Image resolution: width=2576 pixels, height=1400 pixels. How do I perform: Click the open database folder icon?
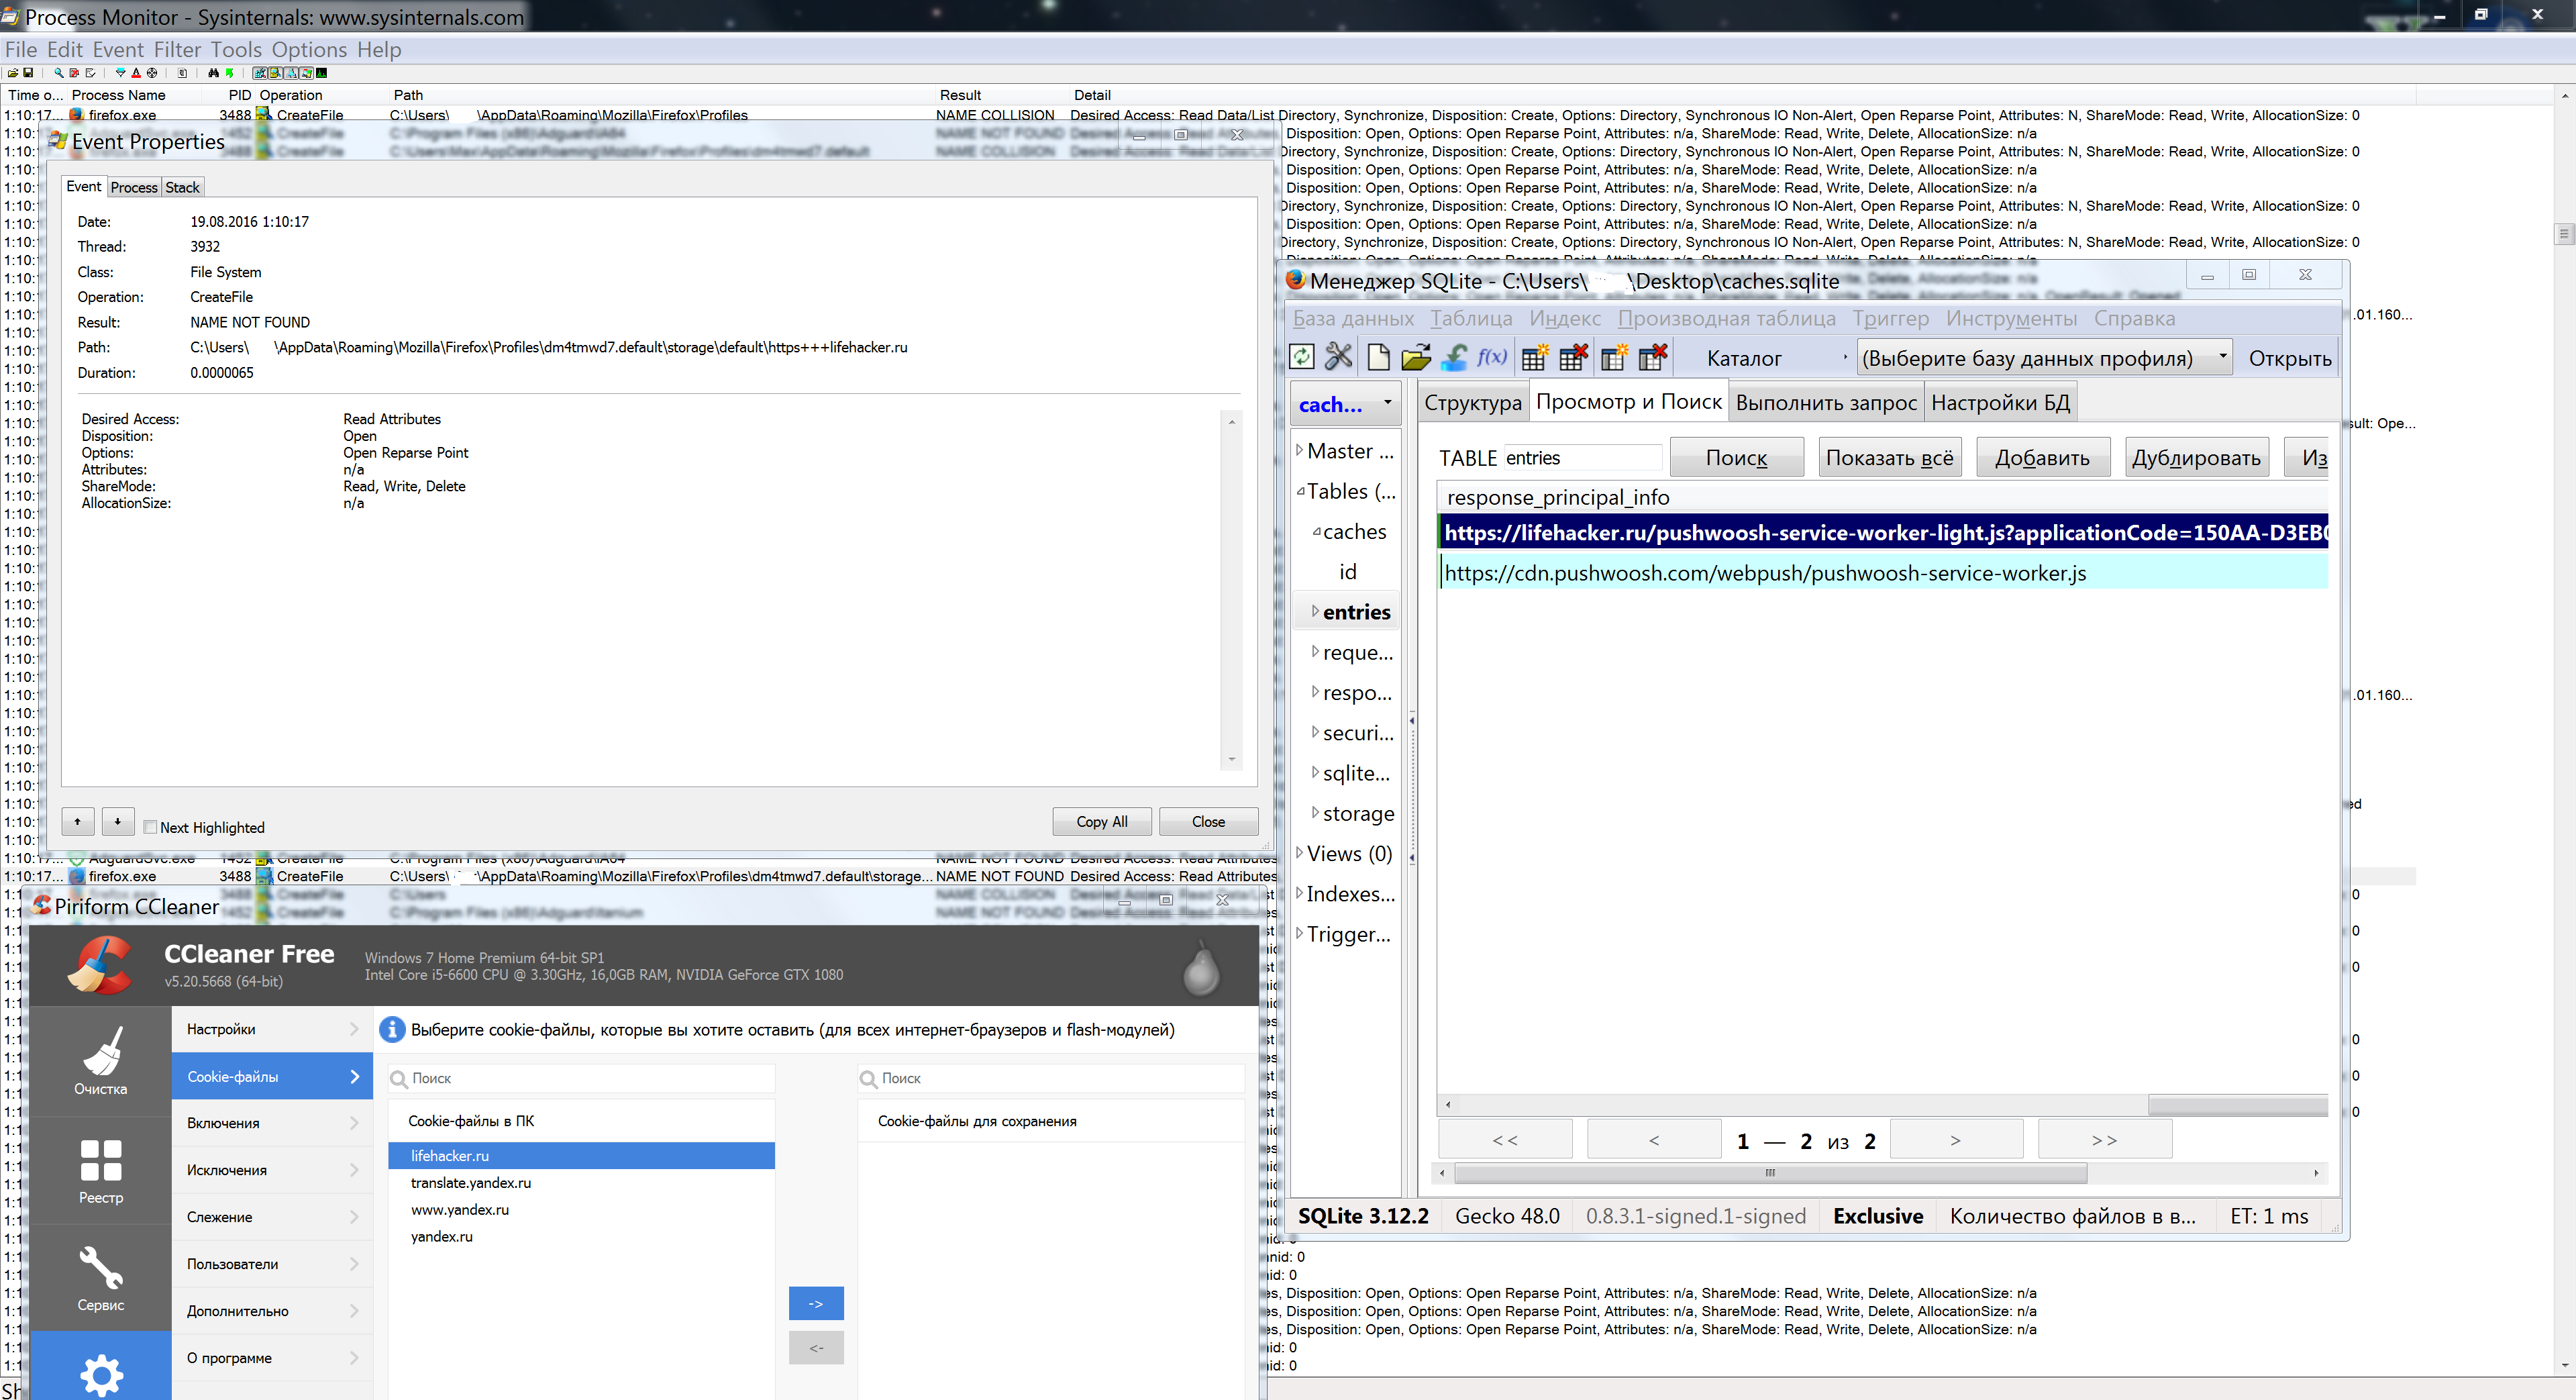tap(1416, 357)
